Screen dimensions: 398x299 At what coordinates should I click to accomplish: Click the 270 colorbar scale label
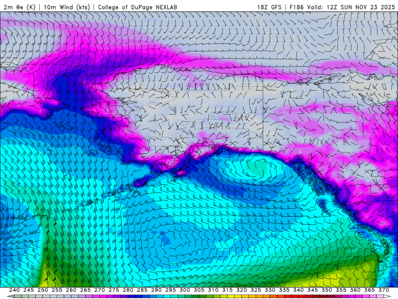[x=99, y=290]
